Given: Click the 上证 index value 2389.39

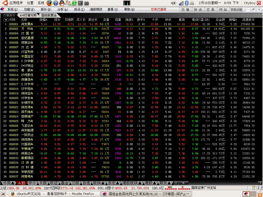Looking at the screenshot, I should tap(13, 188).
